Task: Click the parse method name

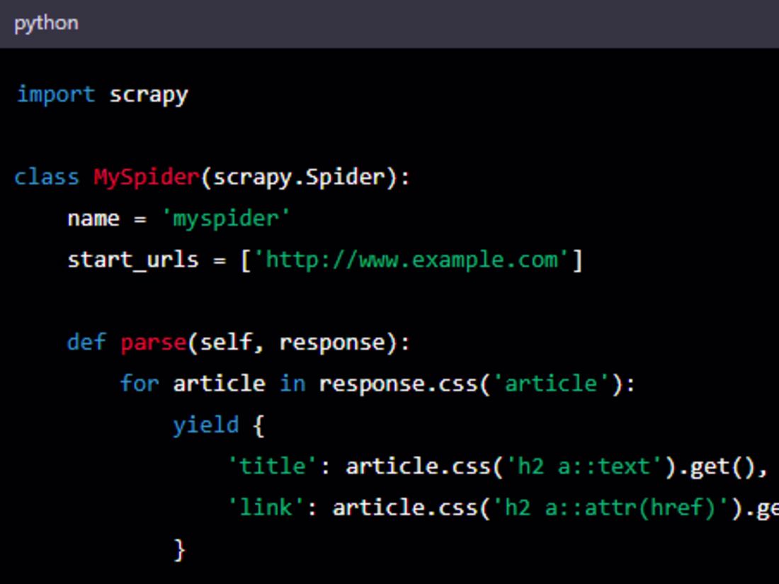Action: click(x=152, y=342)
